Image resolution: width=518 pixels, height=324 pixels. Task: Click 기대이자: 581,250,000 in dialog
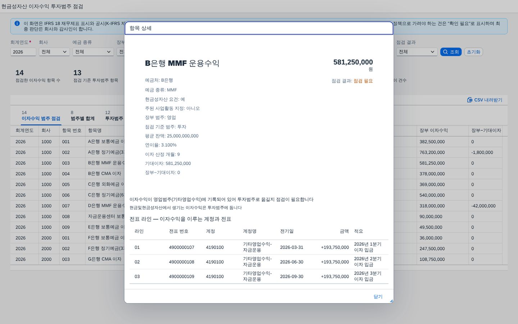[x=168, y=163]
